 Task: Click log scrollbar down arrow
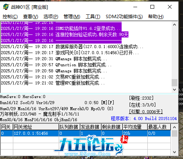pyautogui.click(x=174, y=90)
